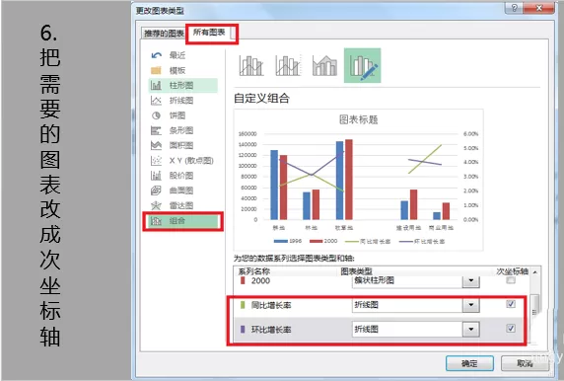Click the 组合 combo chart icon
564x381 pixels.
click(x=156, y=221)
